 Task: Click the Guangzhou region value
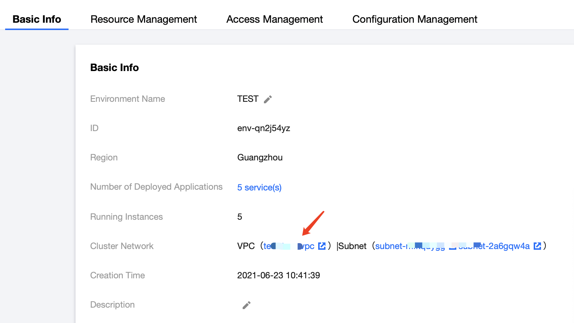click(x=260, y=157)
